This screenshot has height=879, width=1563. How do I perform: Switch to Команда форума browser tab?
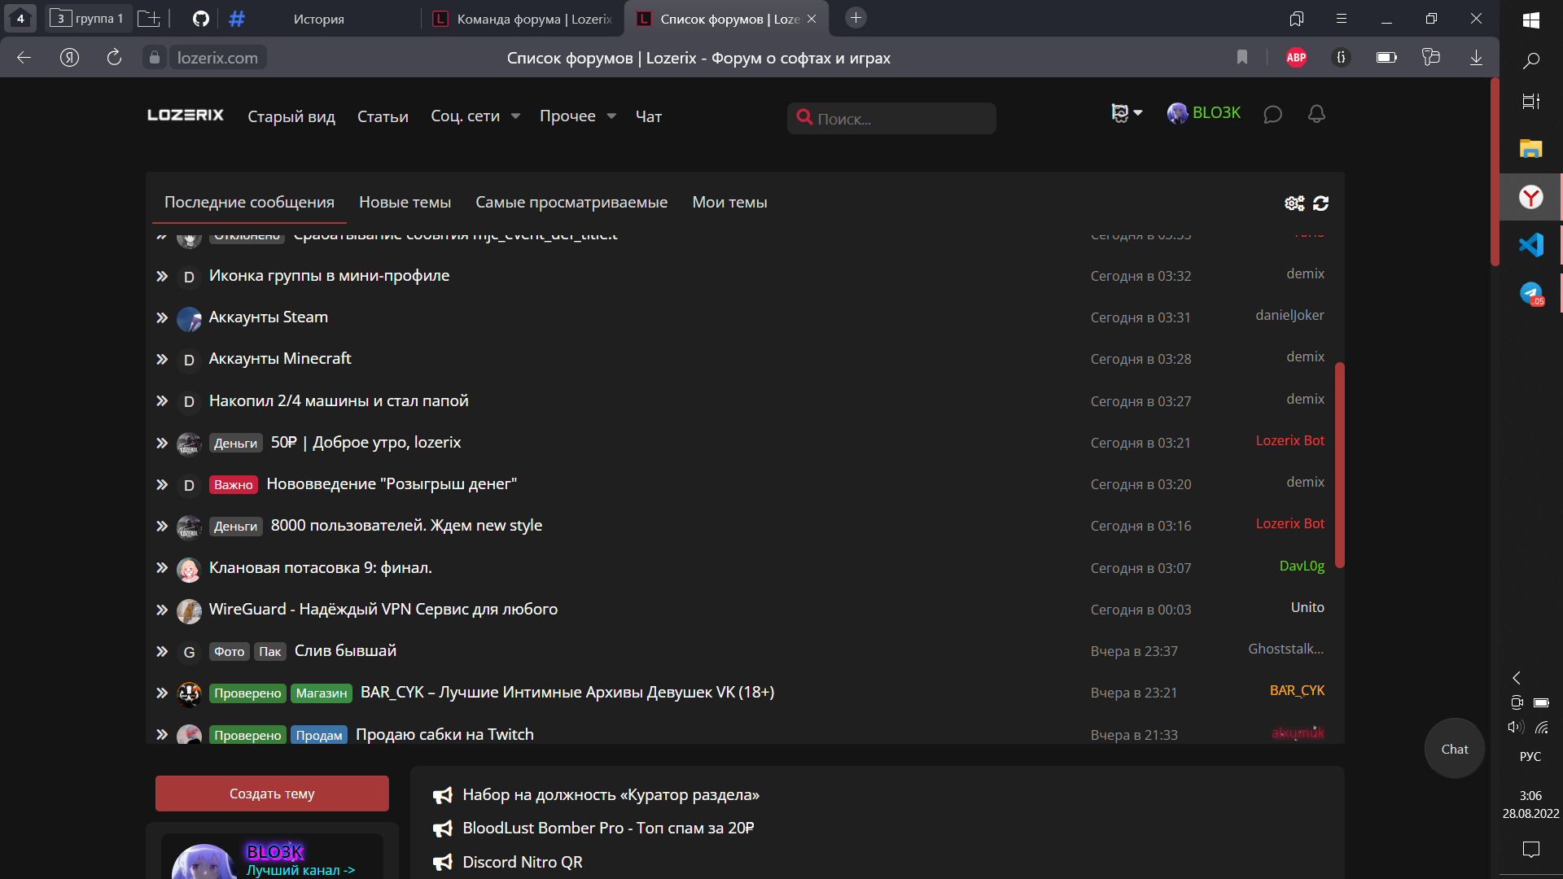click(522, 19)
